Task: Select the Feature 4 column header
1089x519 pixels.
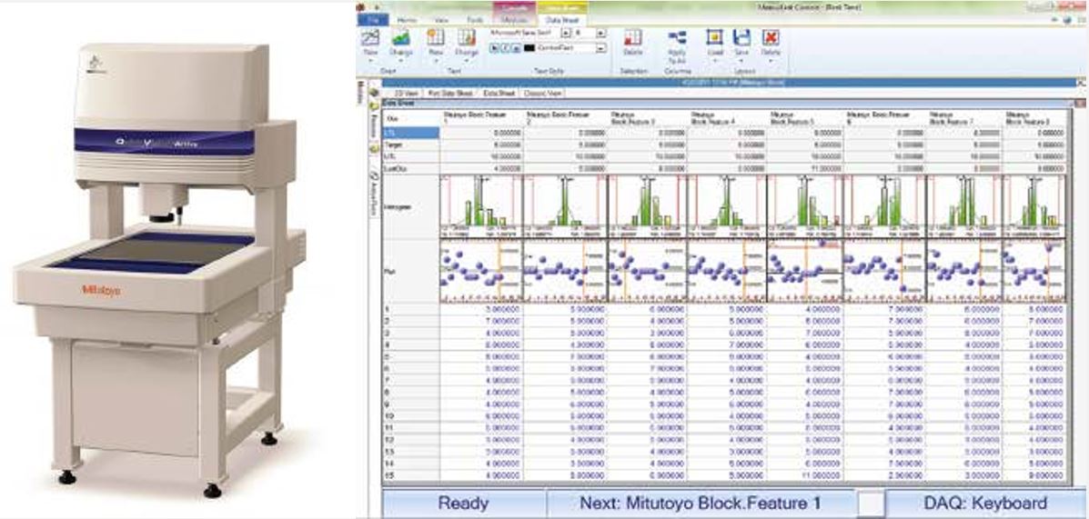Action: point(726,118)
